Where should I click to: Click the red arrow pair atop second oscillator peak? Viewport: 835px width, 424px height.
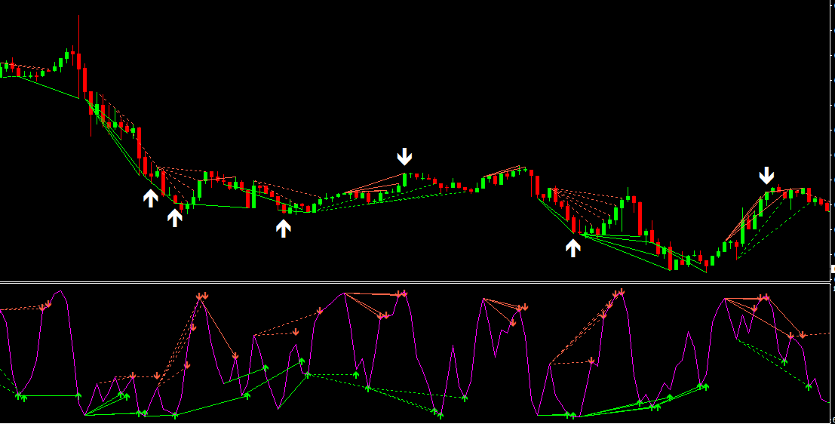tap(202, 296)
